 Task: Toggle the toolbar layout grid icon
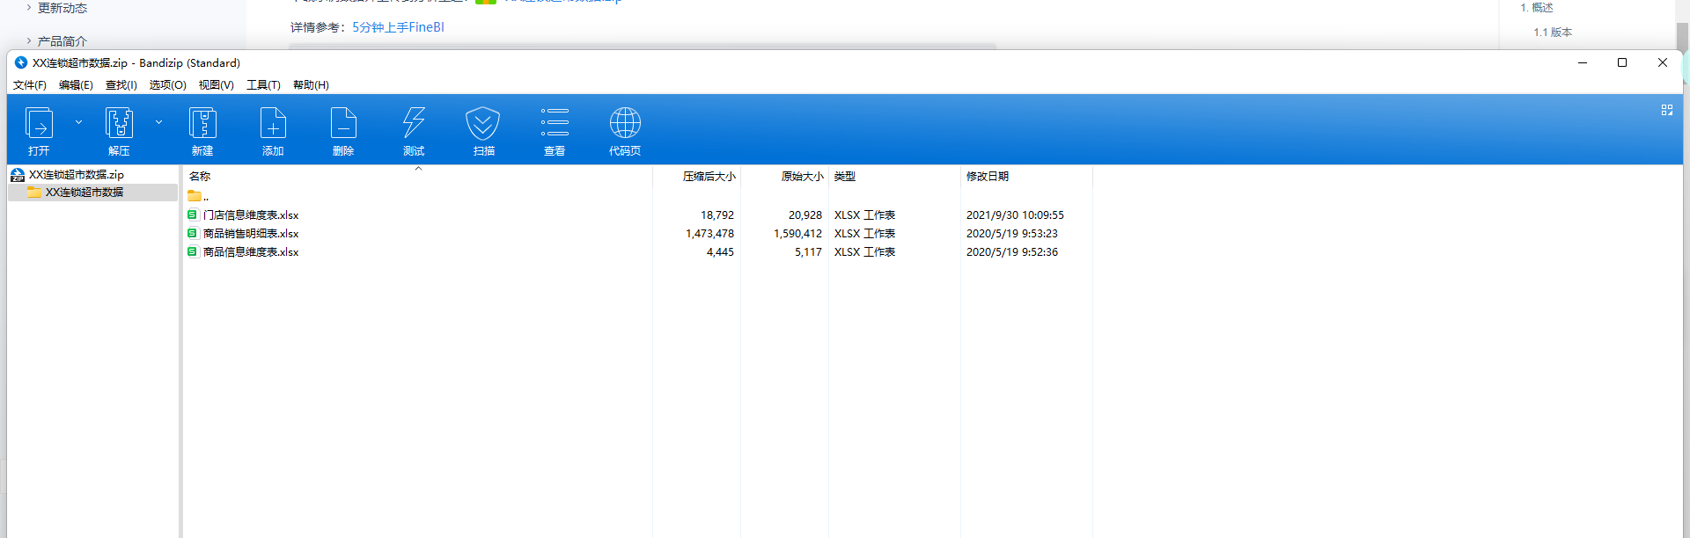point(1666,110)
